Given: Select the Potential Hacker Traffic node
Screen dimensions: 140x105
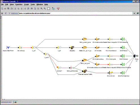Looking at the screenshot, I should pos(85,71).
